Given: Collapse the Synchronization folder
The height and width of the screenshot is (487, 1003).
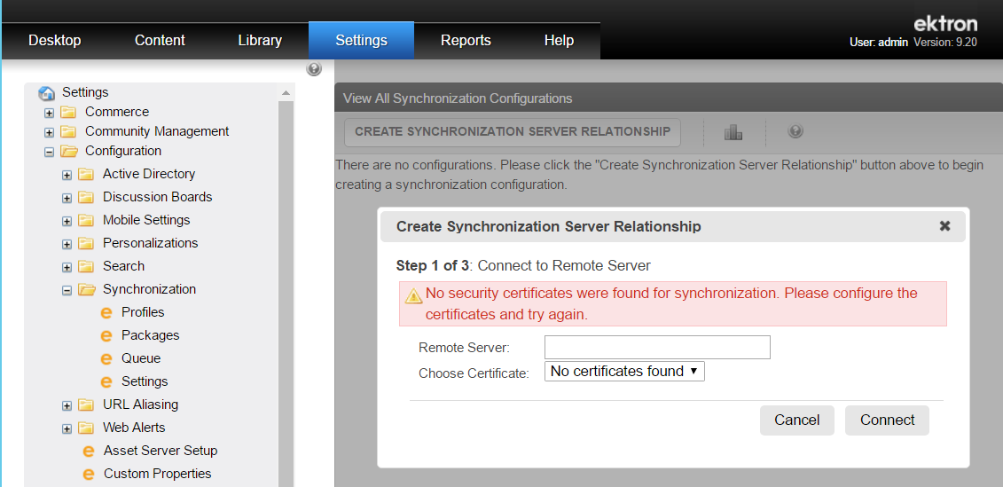Looking at the screenshot, I should click(x=67, y=291).
